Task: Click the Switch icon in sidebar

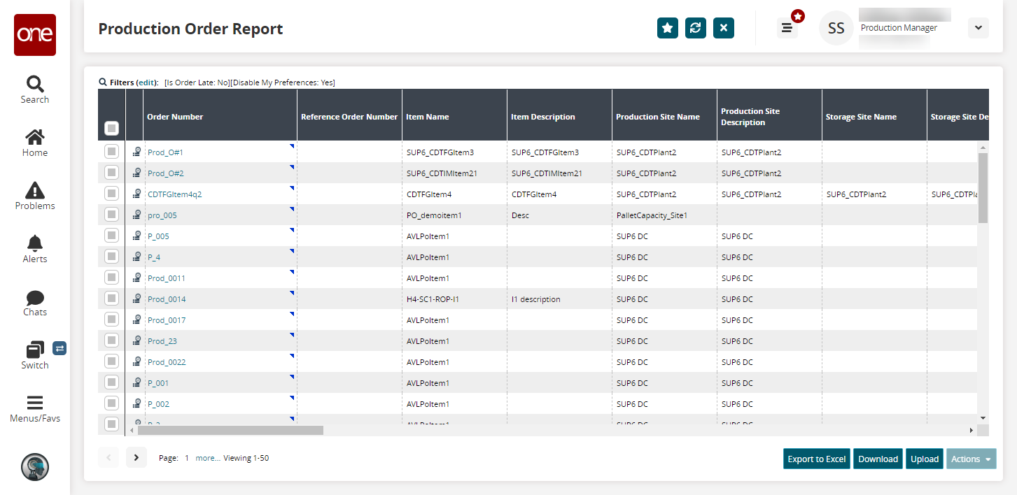Action: coord(34,354)
